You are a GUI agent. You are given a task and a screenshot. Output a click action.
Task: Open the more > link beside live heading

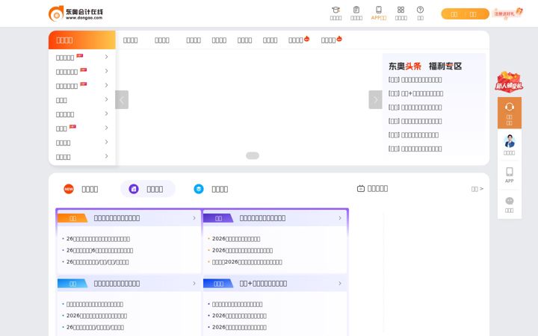[477, 189]
